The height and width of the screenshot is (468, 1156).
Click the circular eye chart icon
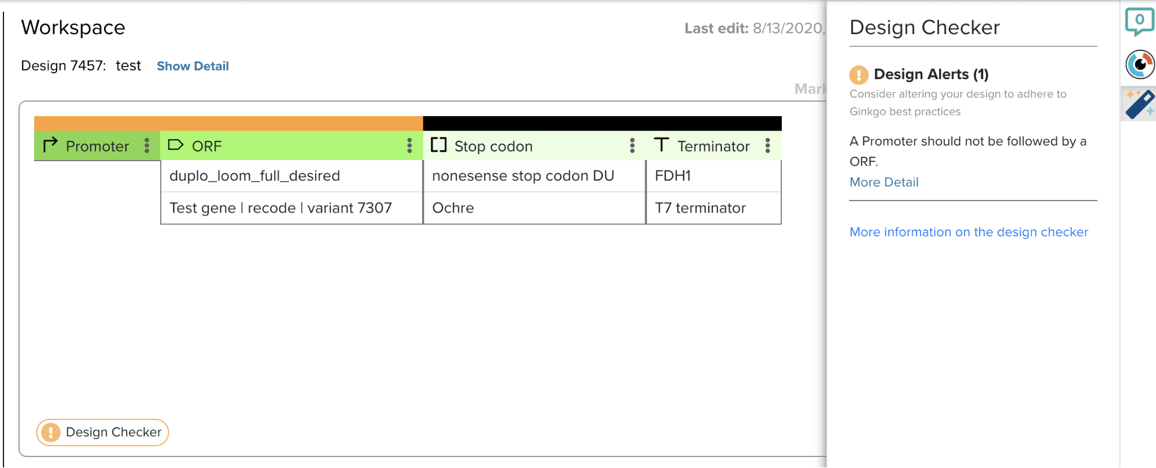tap(1139, 64)
